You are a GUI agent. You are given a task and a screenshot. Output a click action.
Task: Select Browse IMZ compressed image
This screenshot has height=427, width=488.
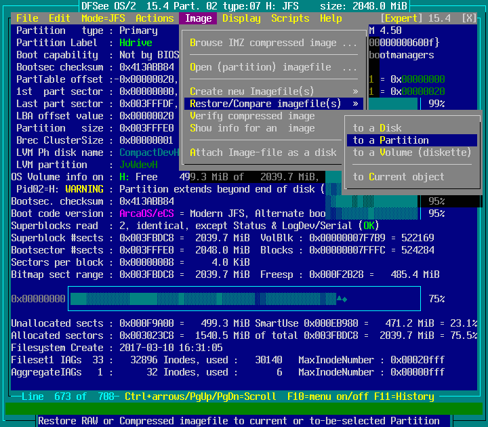point(273,43)
